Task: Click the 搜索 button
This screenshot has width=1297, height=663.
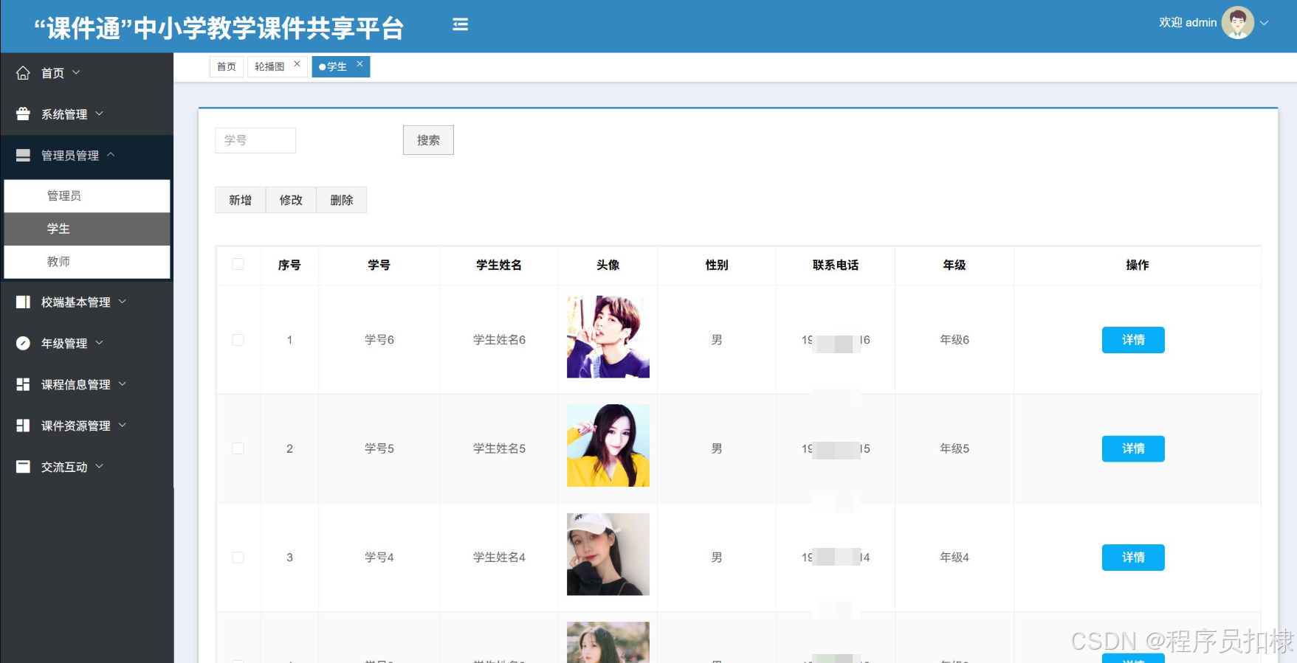Action: pyautogui.click(x=428, y=140)
